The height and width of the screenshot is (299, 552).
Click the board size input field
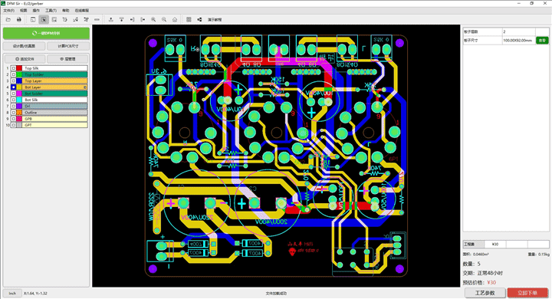(x=518, y=41)
